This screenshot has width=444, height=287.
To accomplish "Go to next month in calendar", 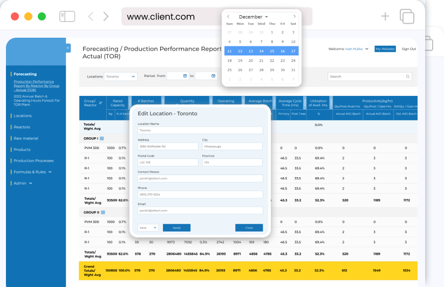I will tap(295, 16).
